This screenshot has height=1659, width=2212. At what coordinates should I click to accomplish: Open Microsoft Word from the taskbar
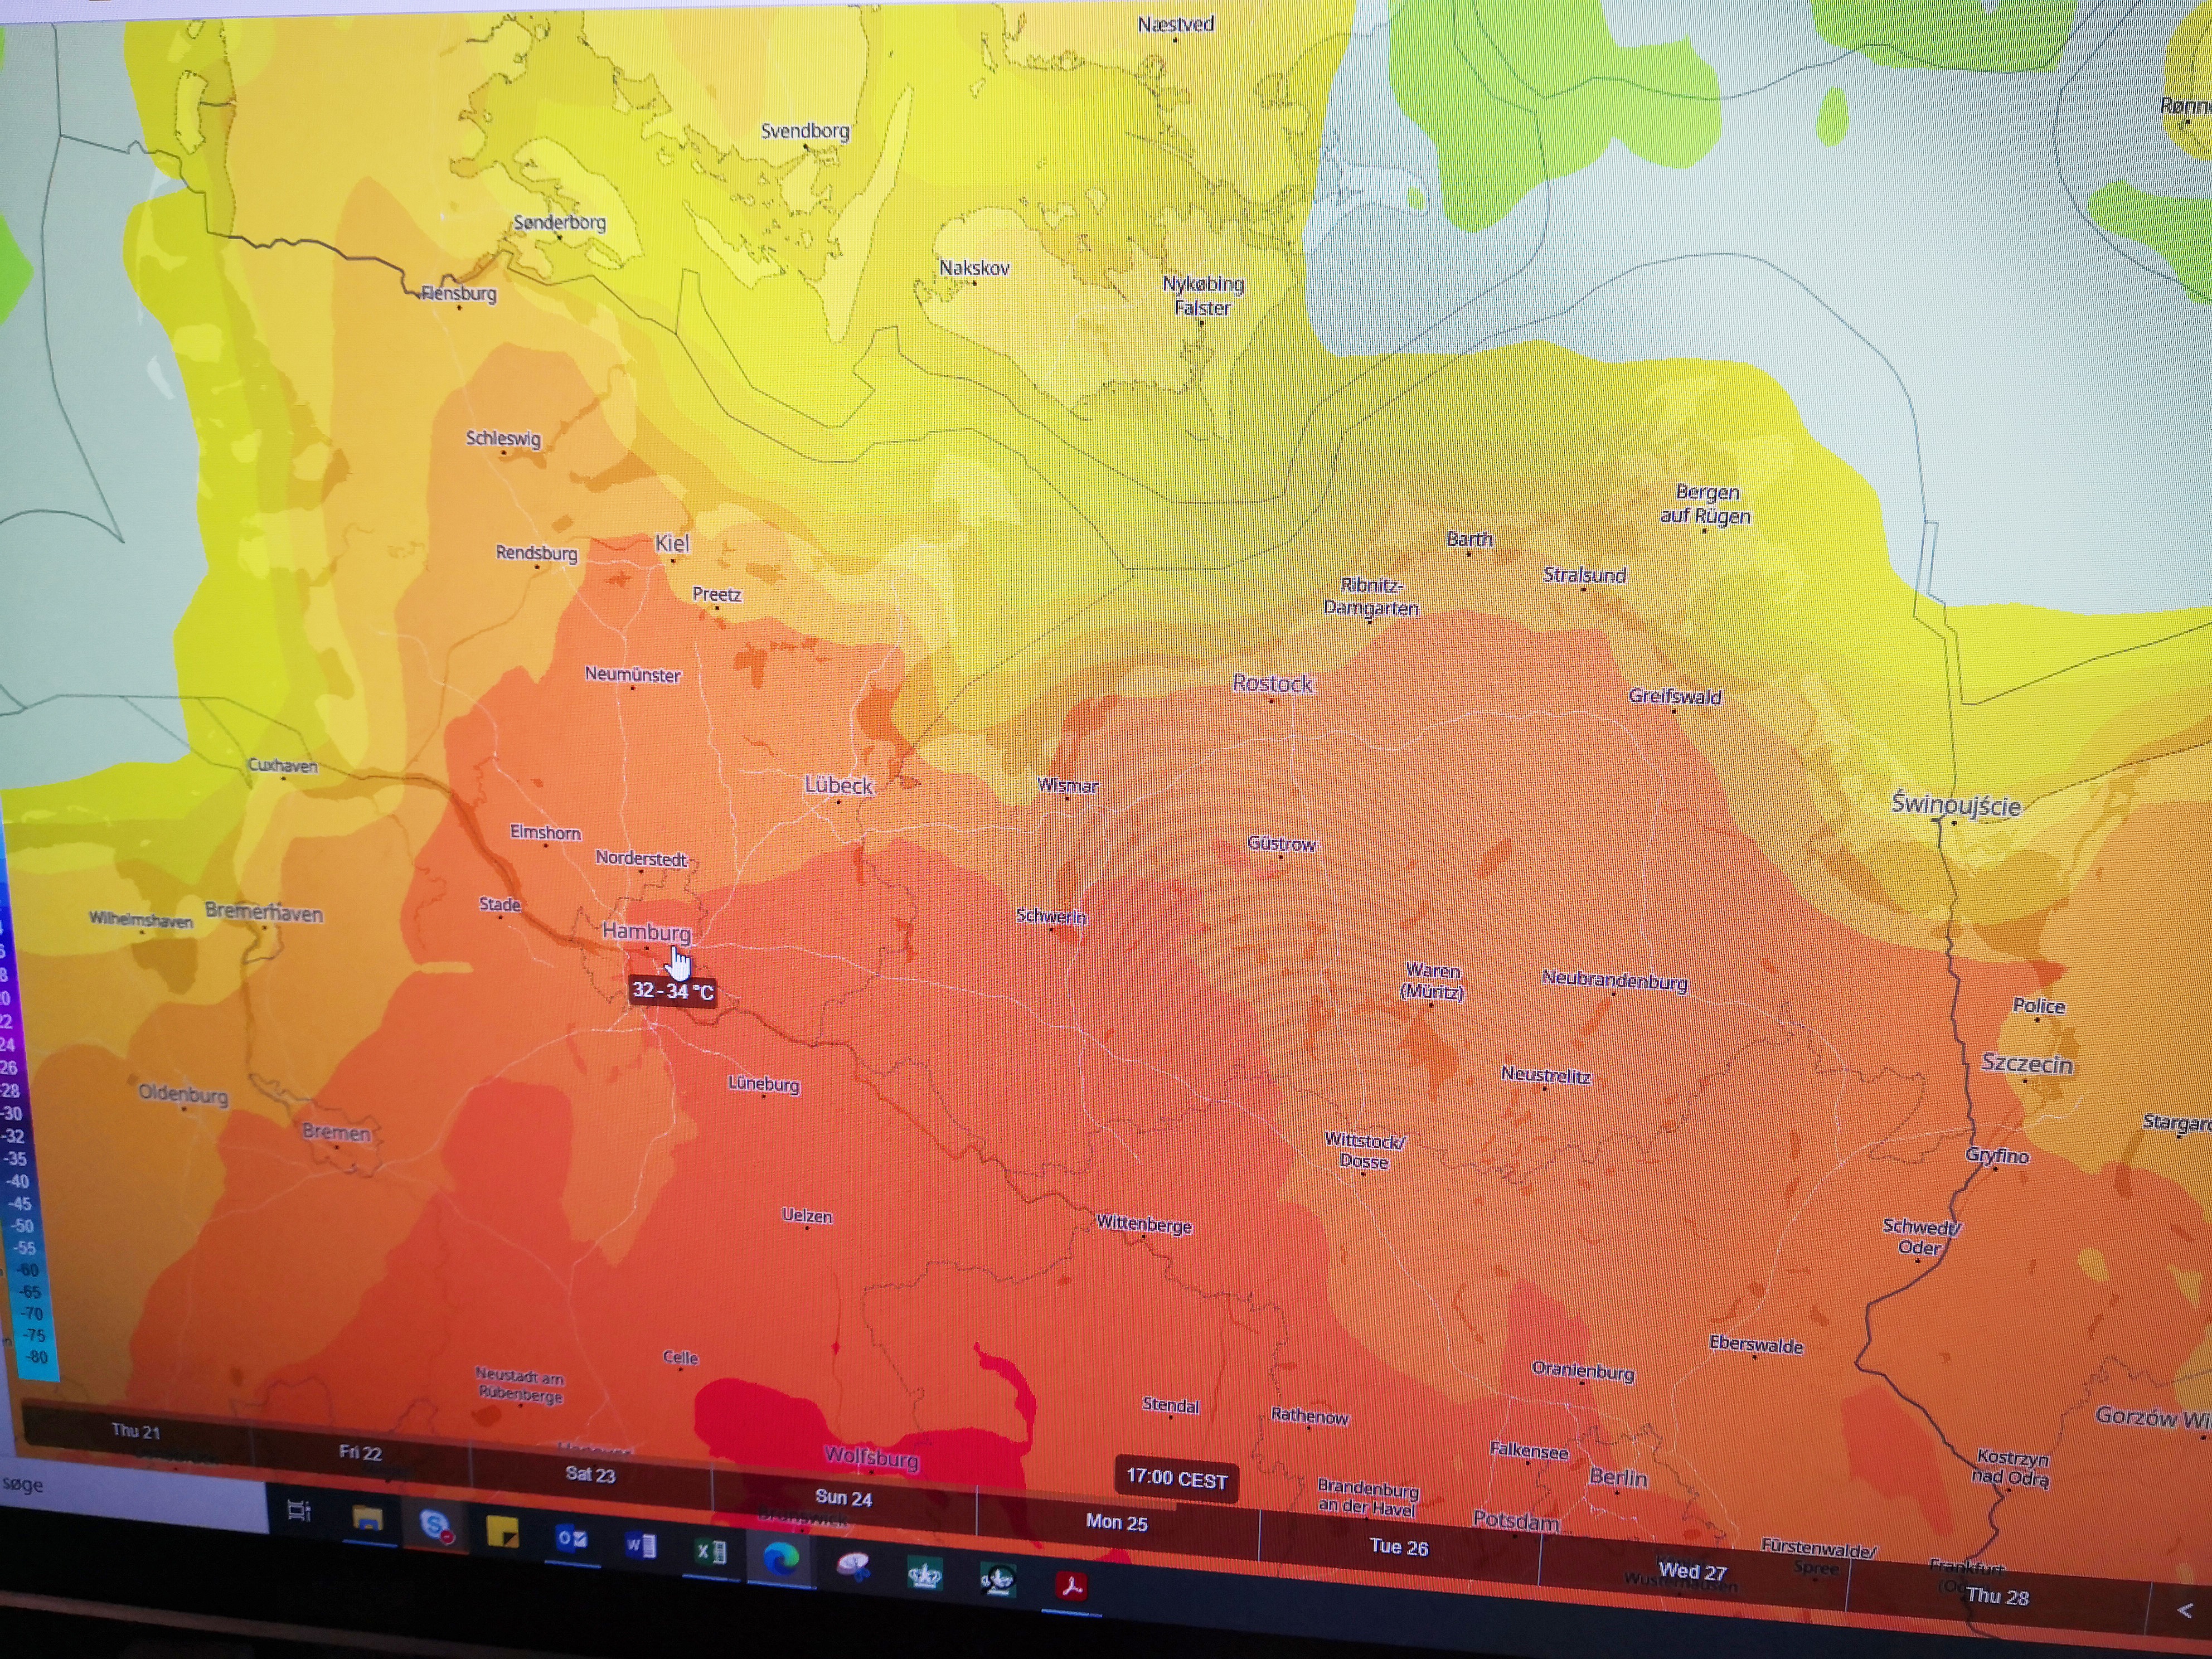(640, 1546)
